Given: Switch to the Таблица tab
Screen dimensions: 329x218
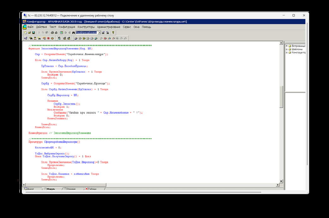Looking at the screenshot, I should click(92, 189).
